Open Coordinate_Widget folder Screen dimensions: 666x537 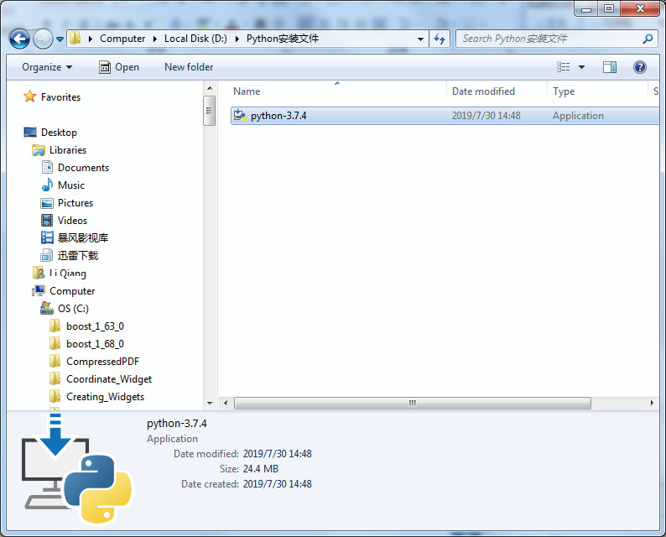click(109, 379)
